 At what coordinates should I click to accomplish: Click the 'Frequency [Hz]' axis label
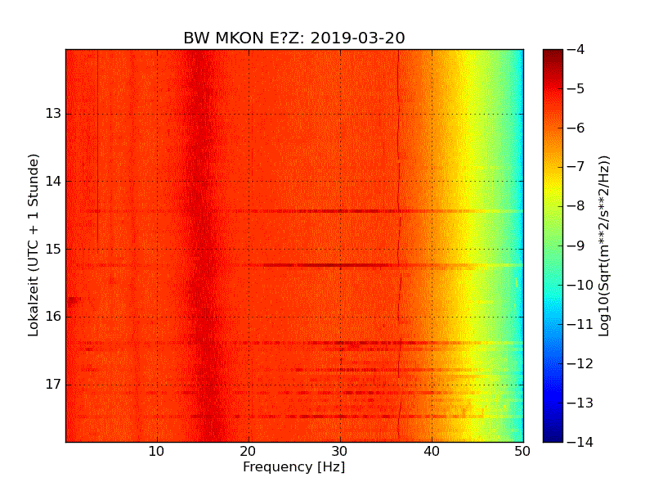click(x=294, y=466)
